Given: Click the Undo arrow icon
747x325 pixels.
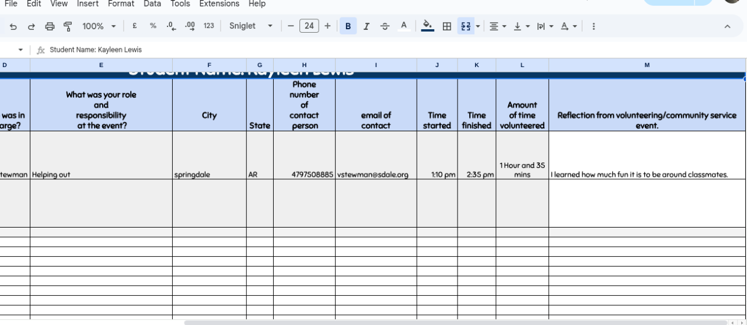Looking at the screenshot, I should (13, 26).
